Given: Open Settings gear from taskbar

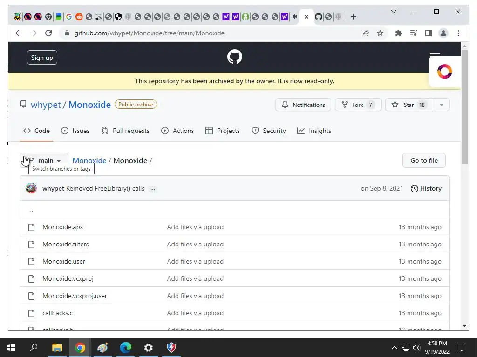Looking at the screenshot, I should click(149, 348).
